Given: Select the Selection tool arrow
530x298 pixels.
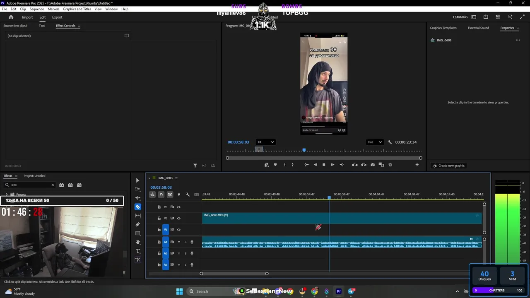Looking at the screenshot, I should (138, 180).
